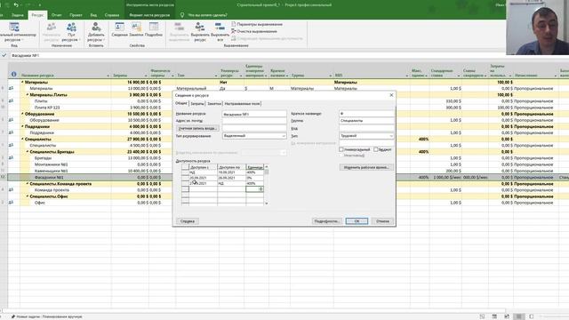The image size is (569, 320).
Task: Click the Отмена button in dialog
Action: click(x=382, y=221)
